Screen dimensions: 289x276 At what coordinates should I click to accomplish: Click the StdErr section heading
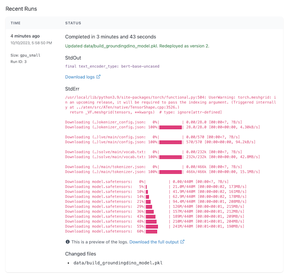[x=72, y=89]
